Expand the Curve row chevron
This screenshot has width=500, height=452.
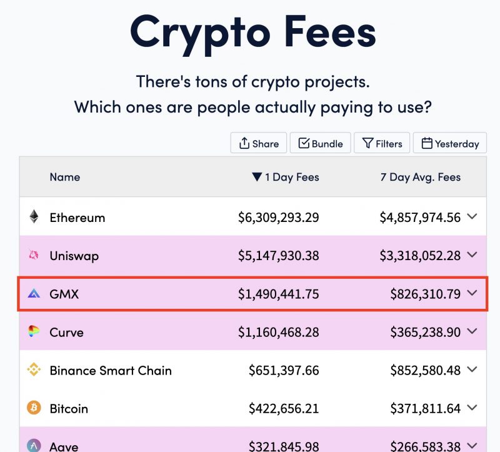[472, 331]
